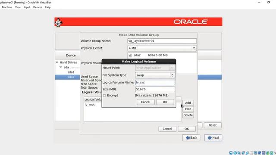
Task: Select the lv_root logical volume row
Action: point(132,105)
